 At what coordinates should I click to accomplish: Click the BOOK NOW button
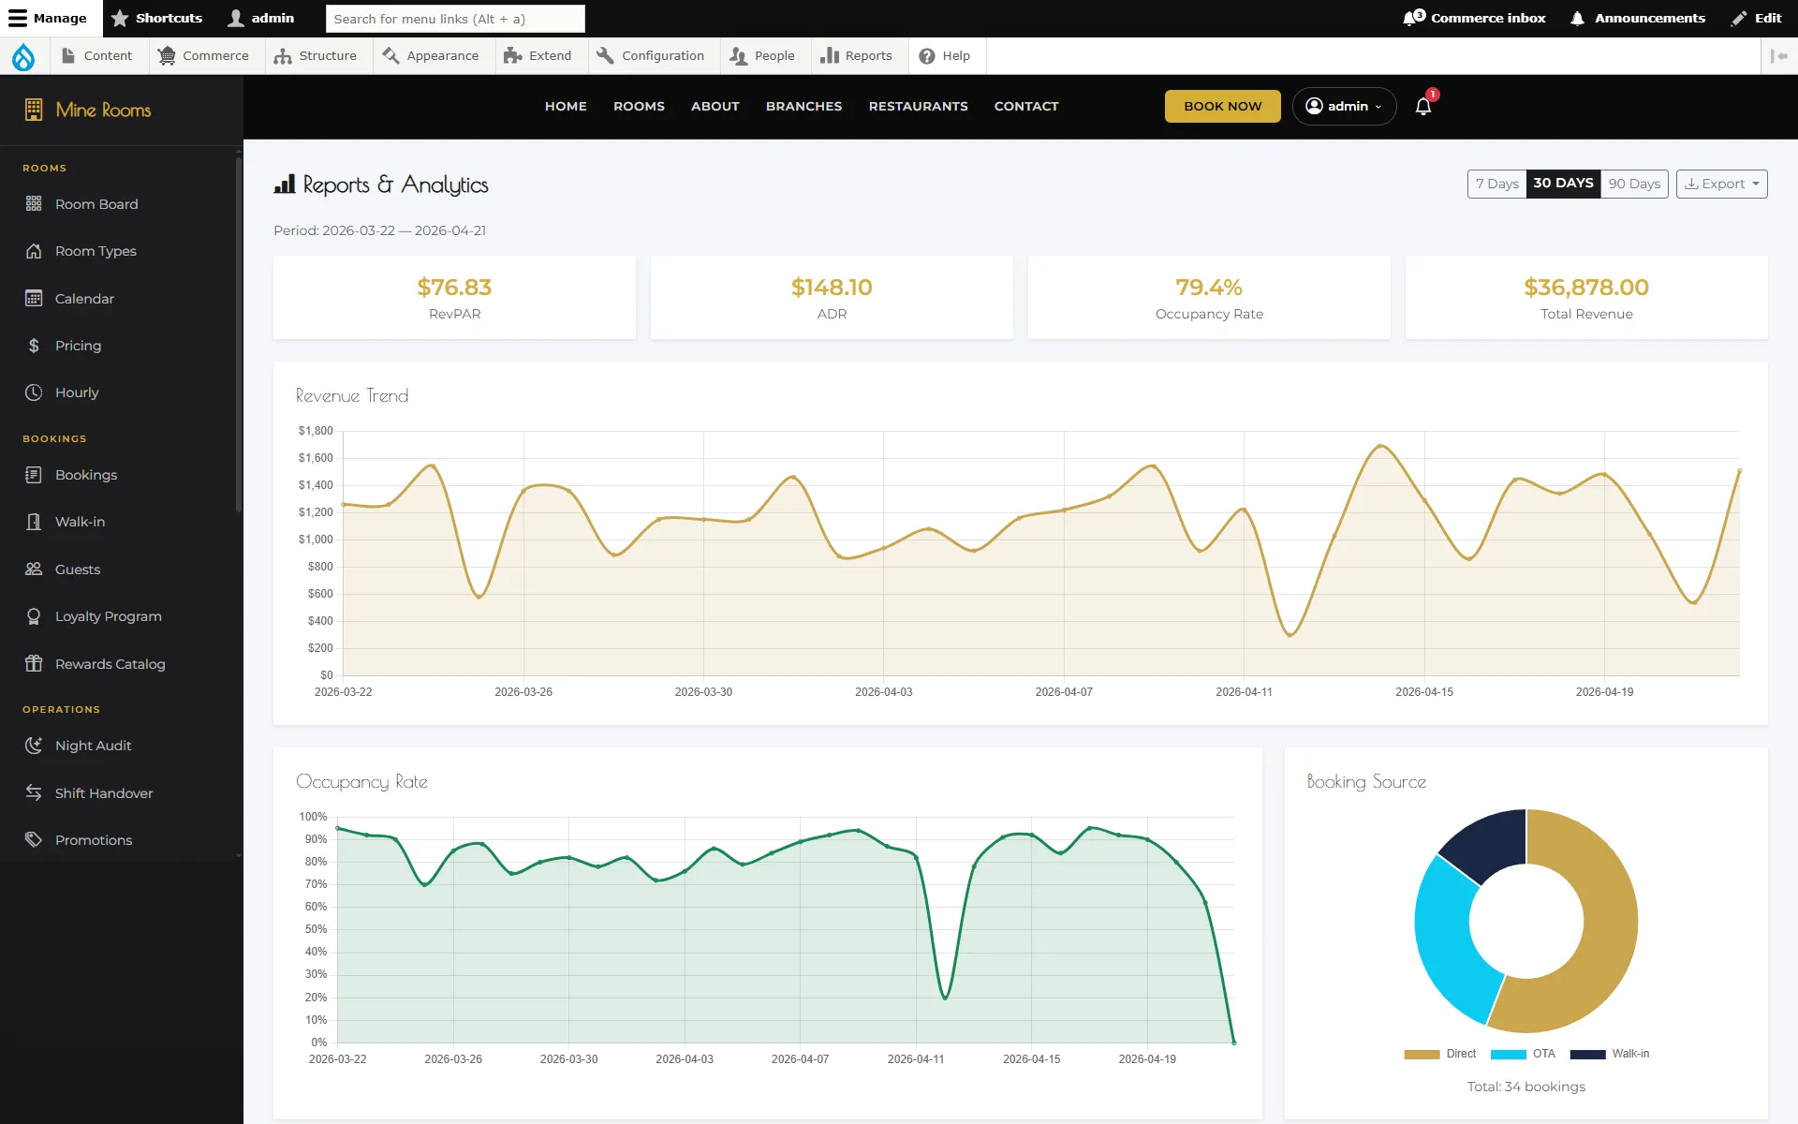tap(1222, 106)
